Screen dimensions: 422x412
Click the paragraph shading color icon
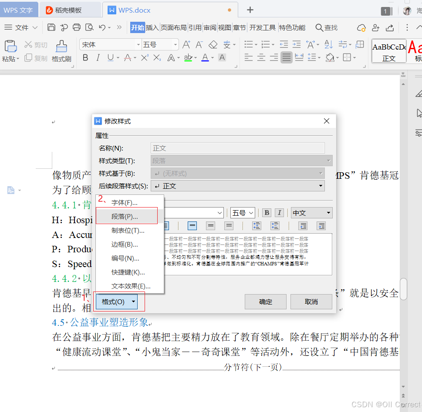(x=330, y=57)
